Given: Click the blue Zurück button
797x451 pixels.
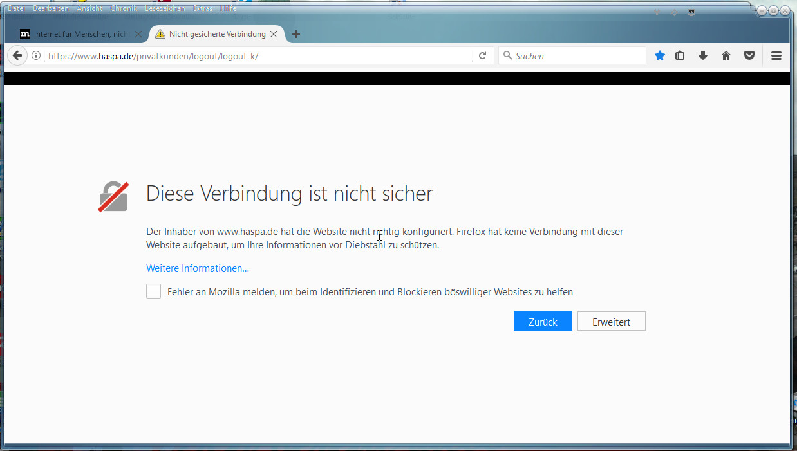Looking at the screenshot, I should point(543,322).
